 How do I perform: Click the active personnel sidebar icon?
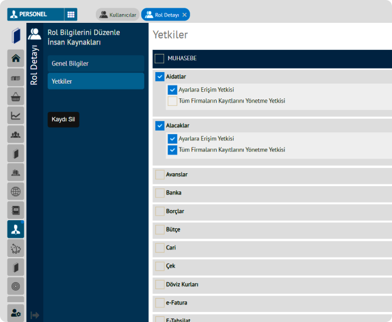point(16,229)
